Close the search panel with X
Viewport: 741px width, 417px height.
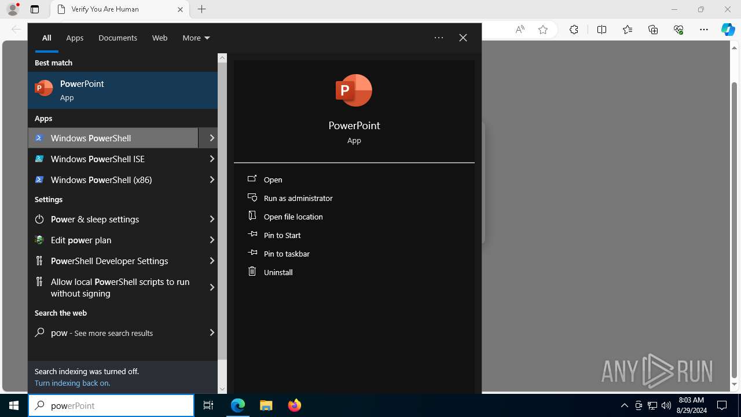coord(463,38)
